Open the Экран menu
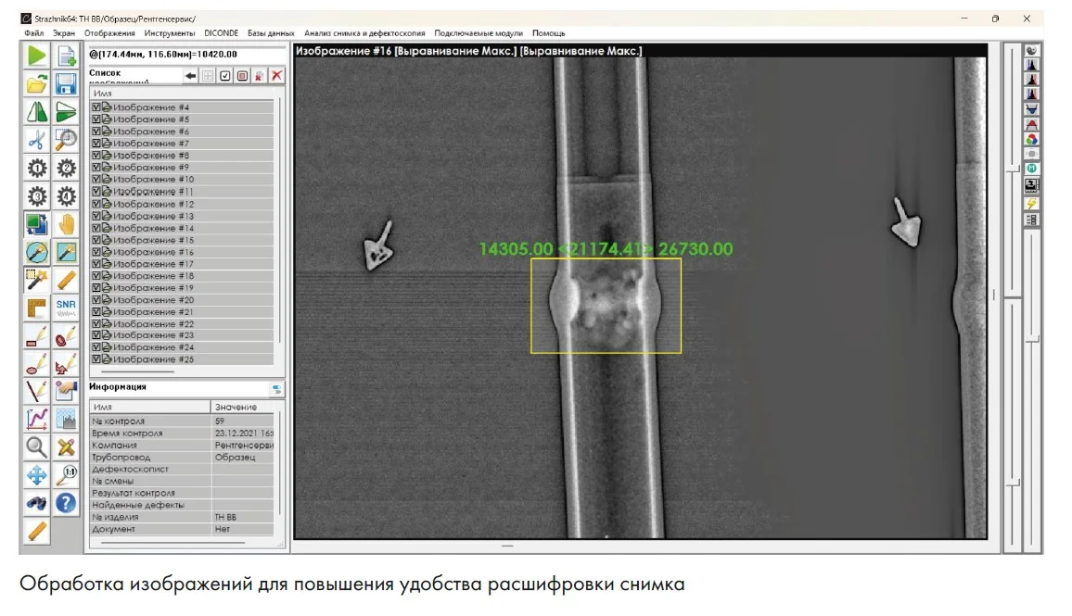Image resolution: width=1072 pixels, height=616 pixels. (64, 32)
